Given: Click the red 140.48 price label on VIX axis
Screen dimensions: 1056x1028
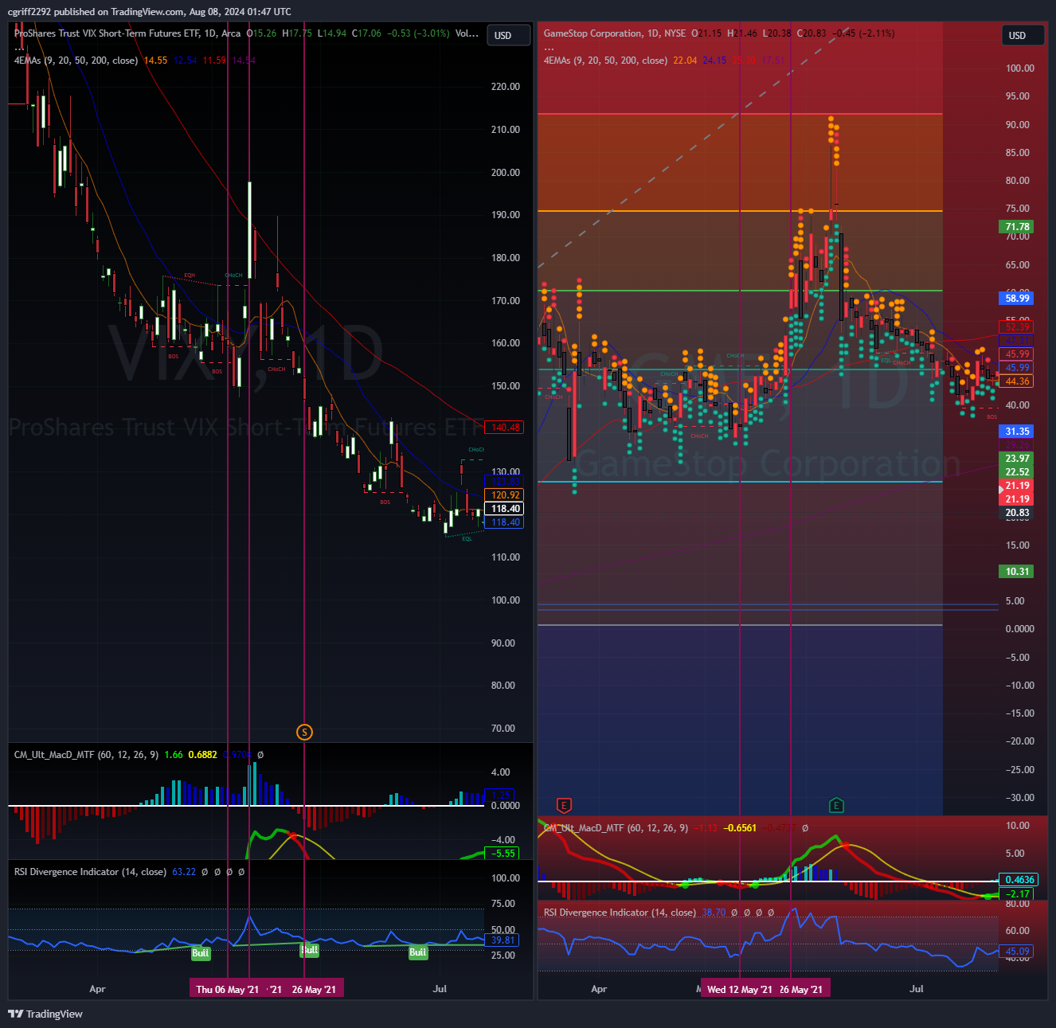Looking at the screenshot, I should (x=505, y=428).
